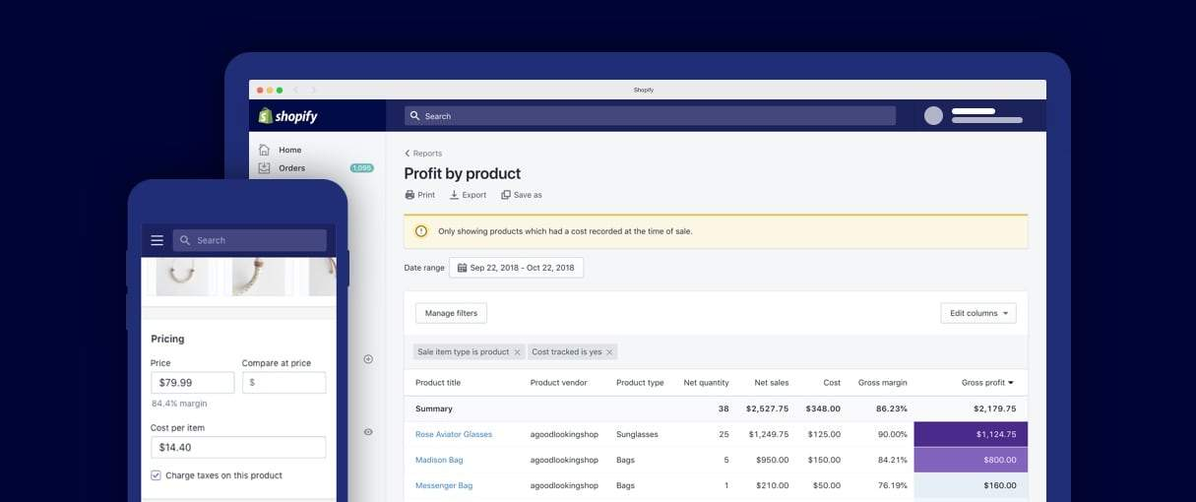Click the Manage filters button
The width and height of the screenshot is (1196, 502).
451,313
